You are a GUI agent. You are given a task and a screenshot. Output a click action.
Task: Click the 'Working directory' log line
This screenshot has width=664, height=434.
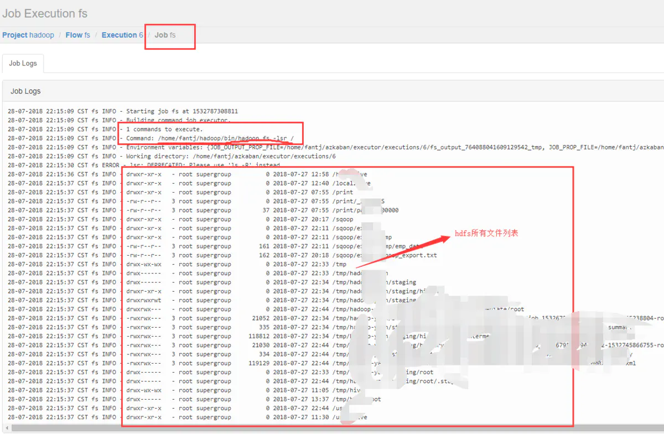(172, 156)
